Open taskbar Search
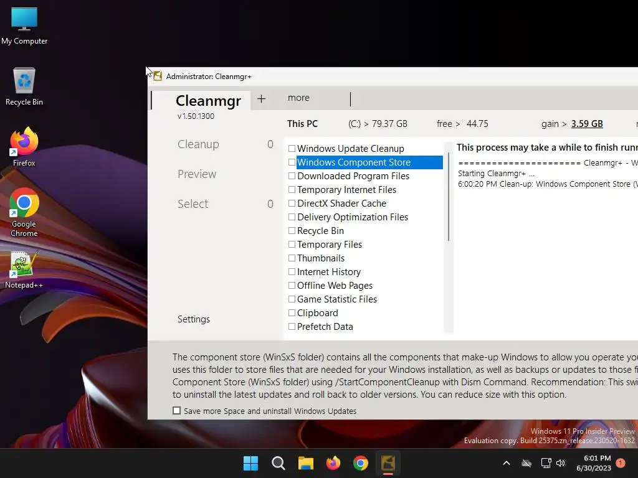Viewport: 638px width, 478px height. (279, 463)
